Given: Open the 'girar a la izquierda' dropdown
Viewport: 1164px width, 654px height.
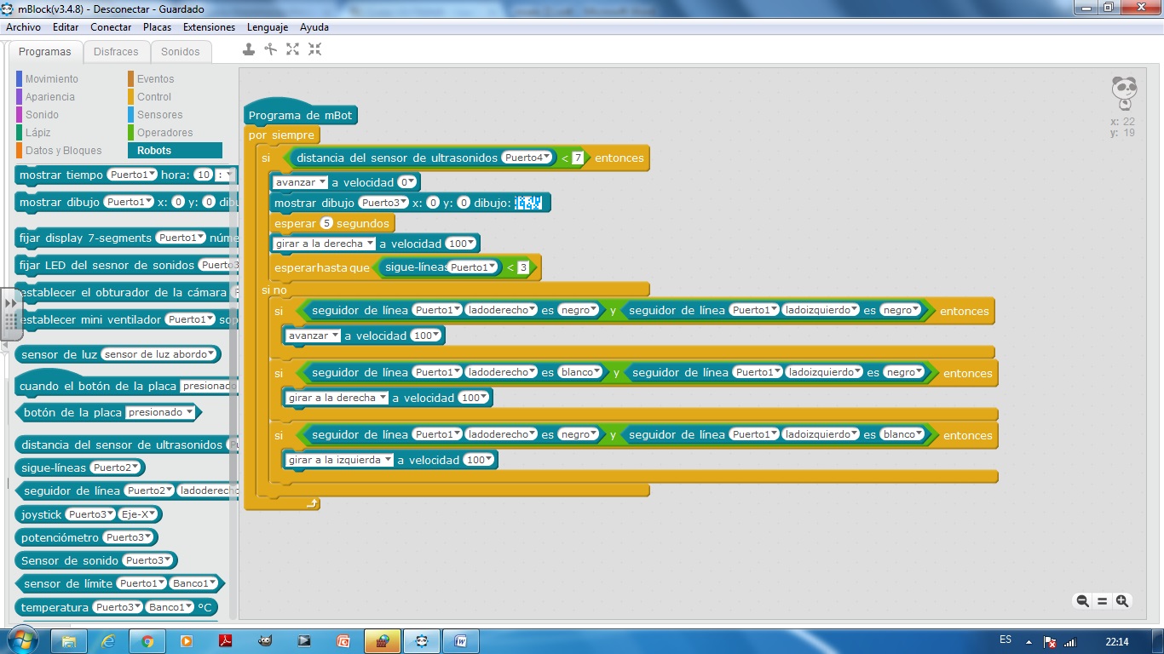Looking at the screenshot, I should coord(339,460).
